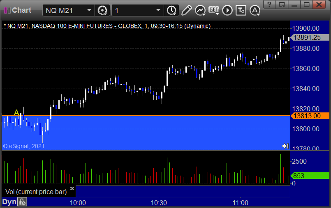Click the 13800.00 price axis label
The width and height of the screenshot is (331, 208).
306,129
